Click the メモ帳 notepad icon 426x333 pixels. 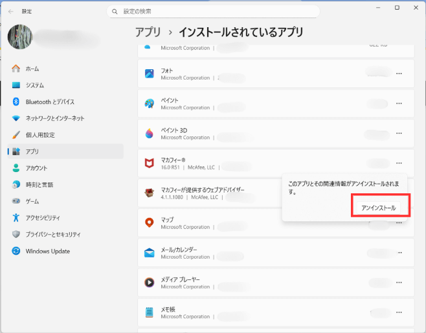149,312
